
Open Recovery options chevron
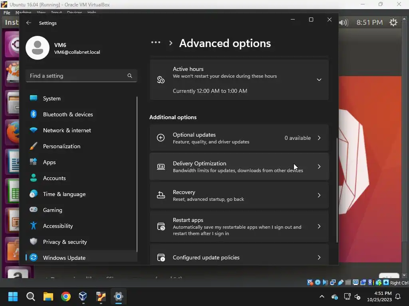pyautogui.click(x=319, y=195)
